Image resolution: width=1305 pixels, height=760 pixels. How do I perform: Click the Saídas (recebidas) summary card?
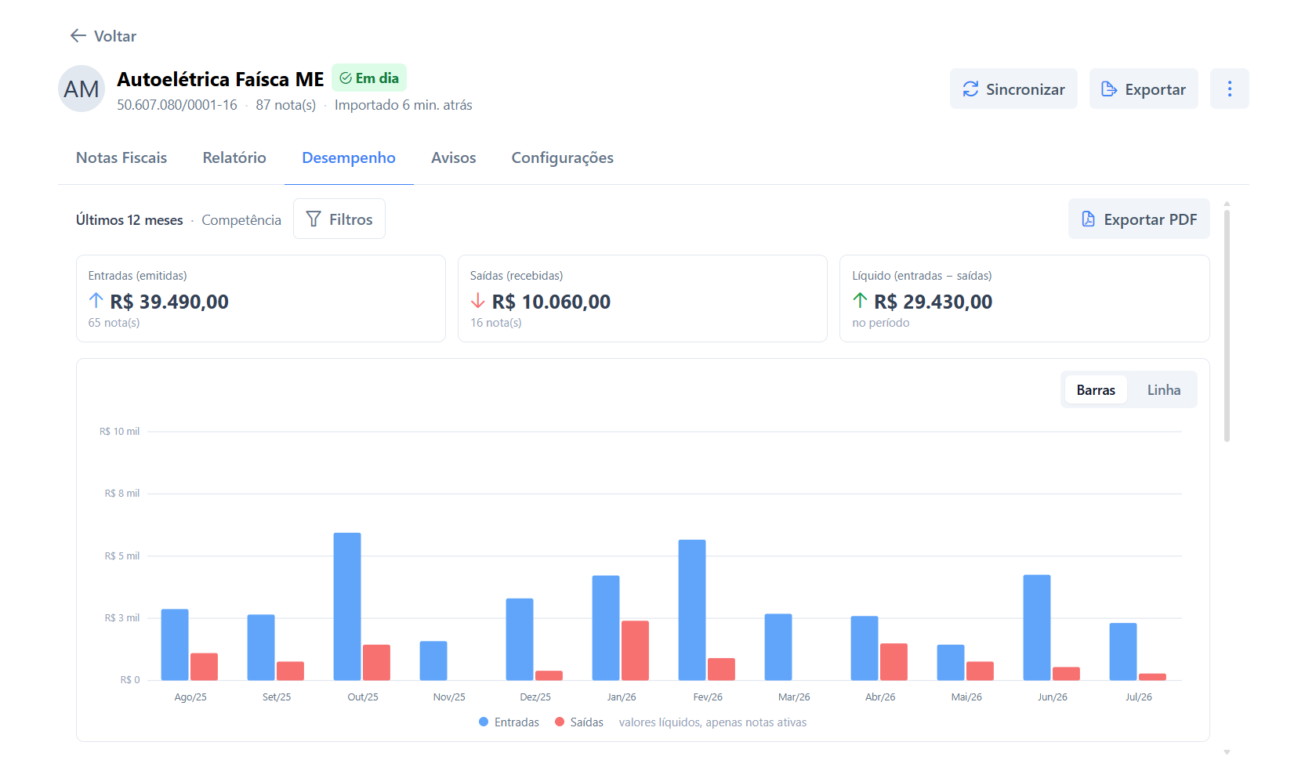[x=643, y=299]
